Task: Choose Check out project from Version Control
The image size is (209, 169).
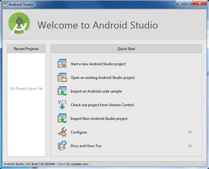Action: 102,105
